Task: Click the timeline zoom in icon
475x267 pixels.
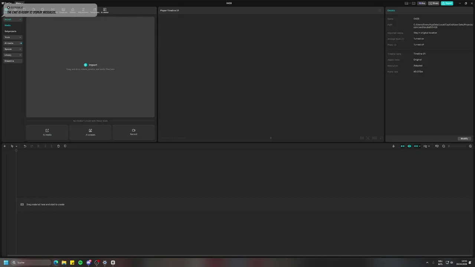Action: click(x=470, y=146)
